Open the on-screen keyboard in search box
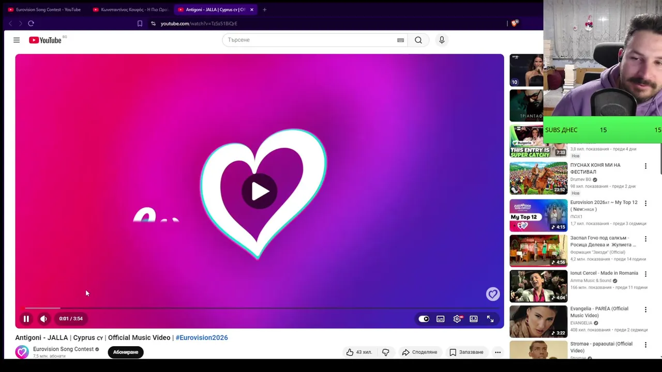Screen dimensions: 662x372 click(400, 40)
